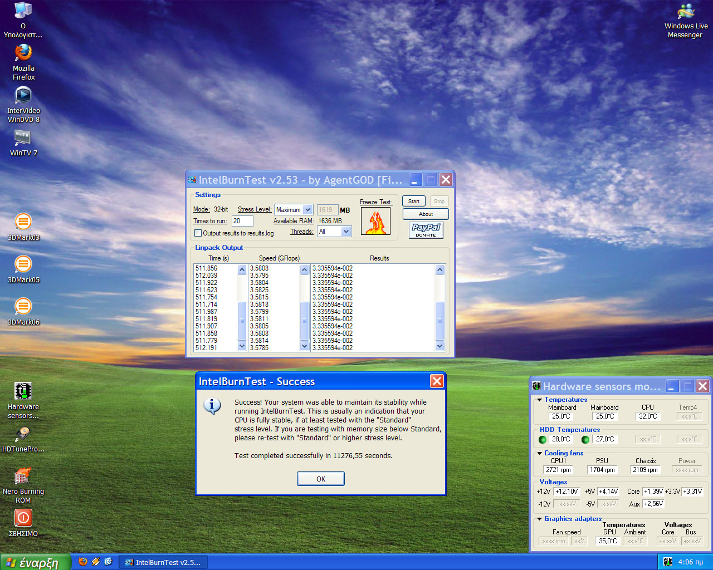
Task: Open the Stress Level dropdown
Action: pyautogui.click(x=307, y=210)
